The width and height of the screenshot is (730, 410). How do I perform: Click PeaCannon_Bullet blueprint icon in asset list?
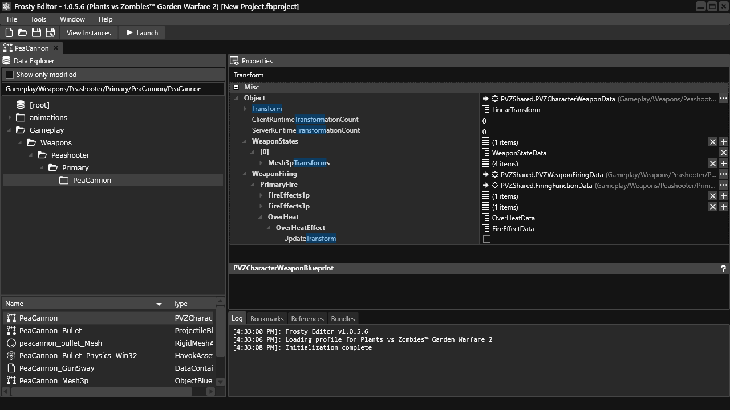click(x=11, y=331)
